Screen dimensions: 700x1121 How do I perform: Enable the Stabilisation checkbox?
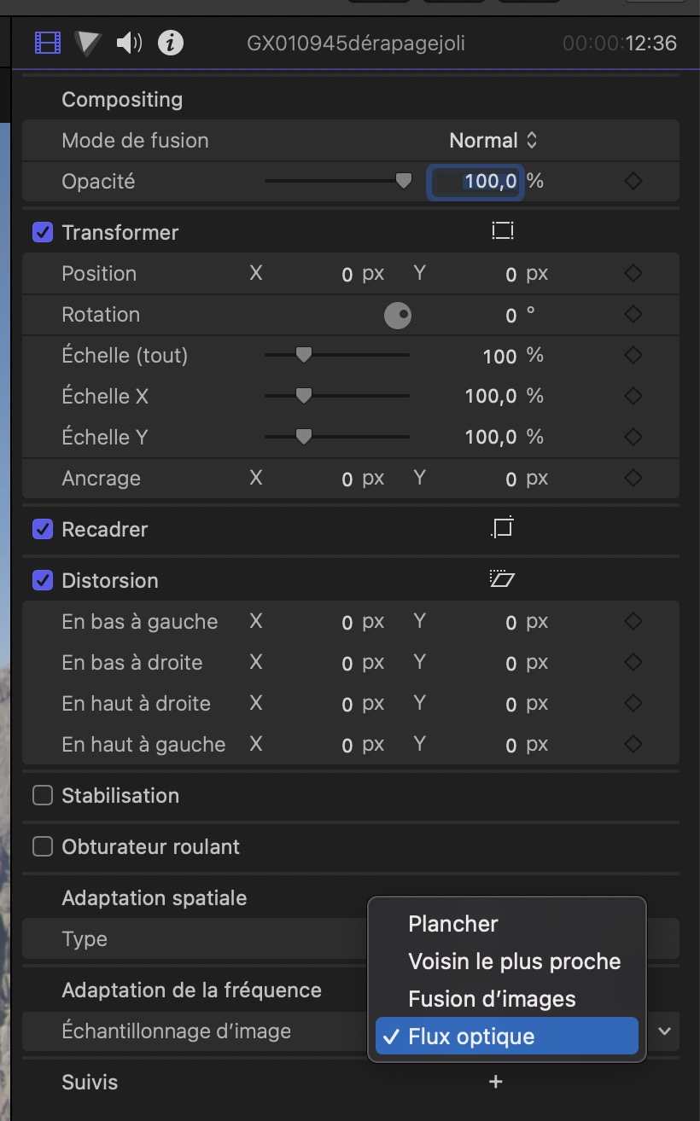click(43, 795)
